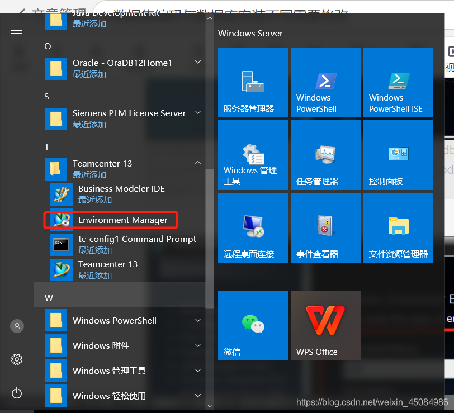Open Settings gear in Start menu
This screenshot has height=413, width=454.
point(17,359)
